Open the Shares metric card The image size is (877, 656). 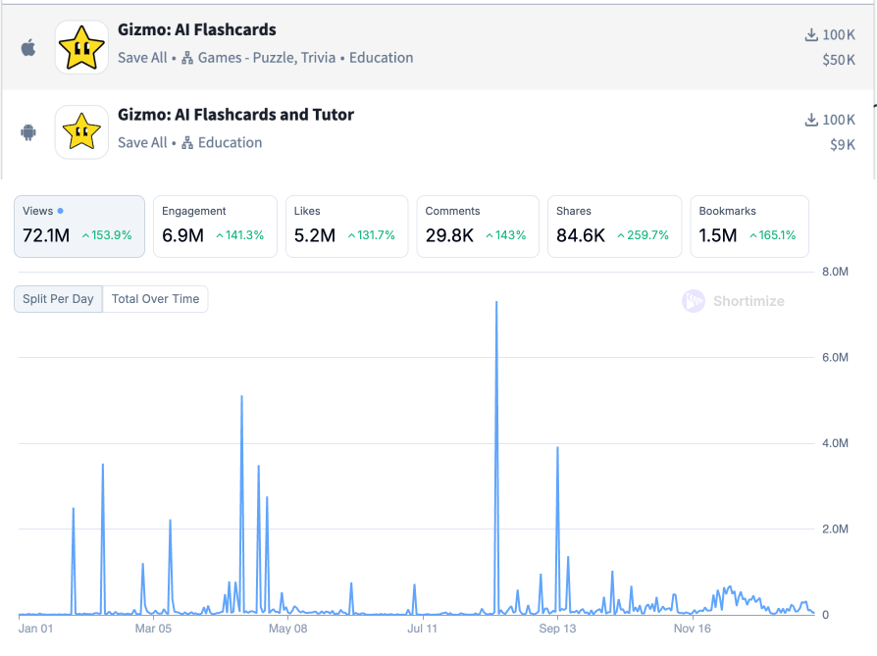point(614,227)
